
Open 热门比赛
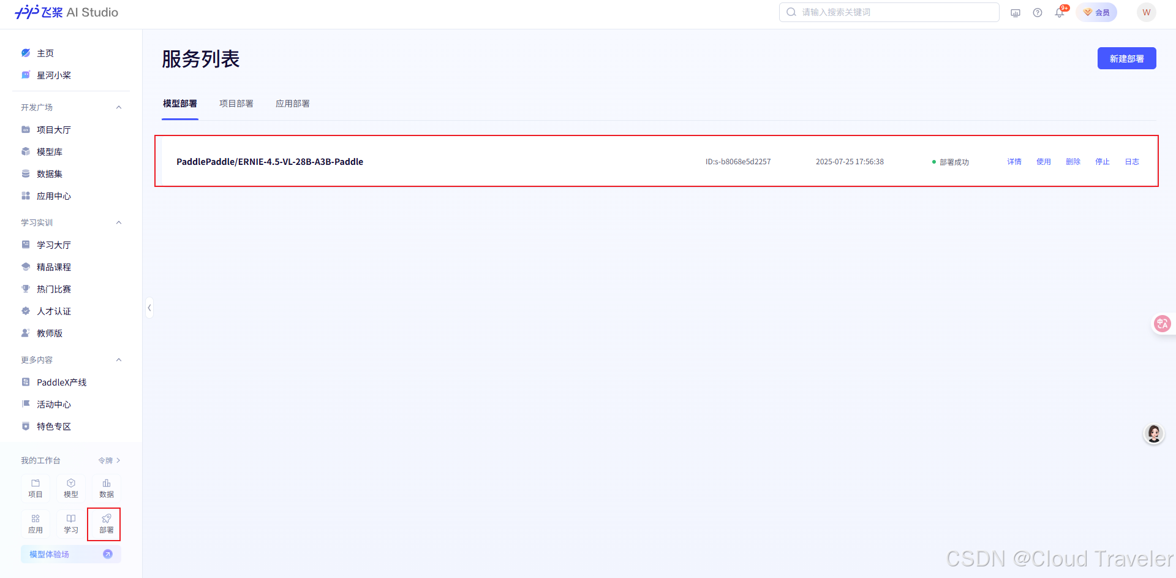point(54,289)
